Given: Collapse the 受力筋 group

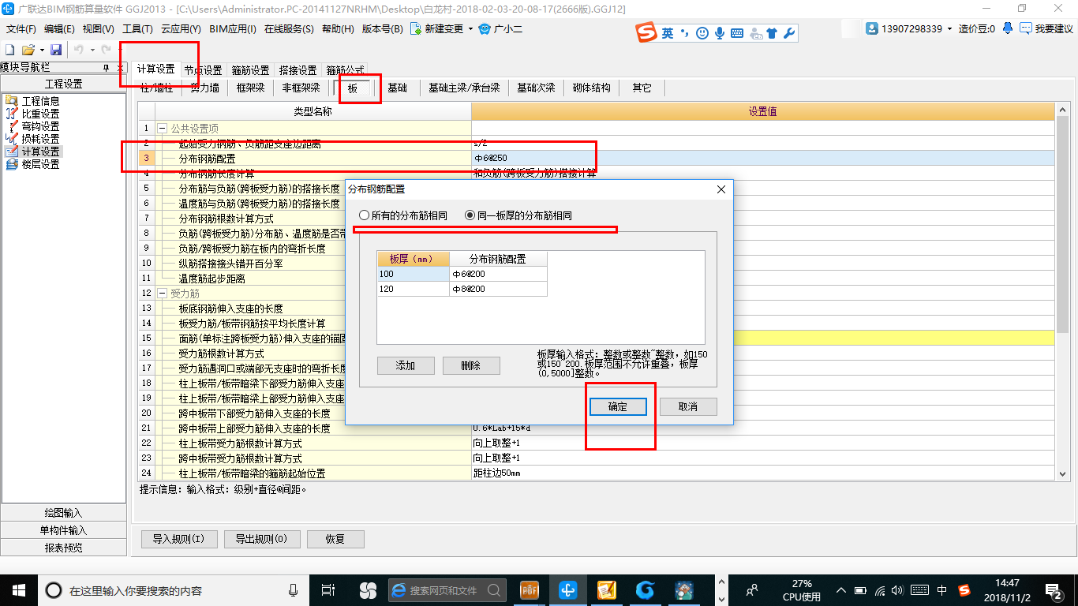Looking at the screenshot, I should [x=162, y=294].
